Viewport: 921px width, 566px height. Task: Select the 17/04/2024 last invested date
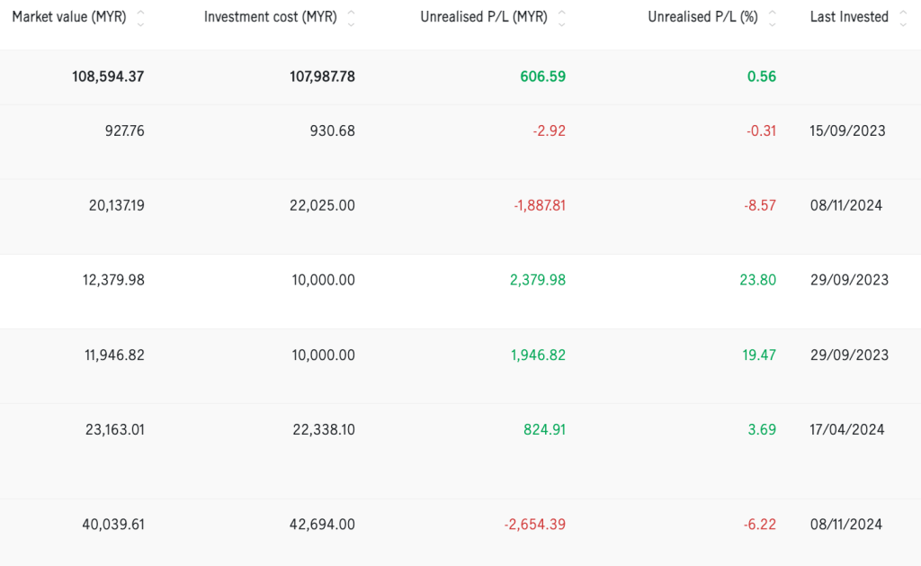tap(847, 430)
